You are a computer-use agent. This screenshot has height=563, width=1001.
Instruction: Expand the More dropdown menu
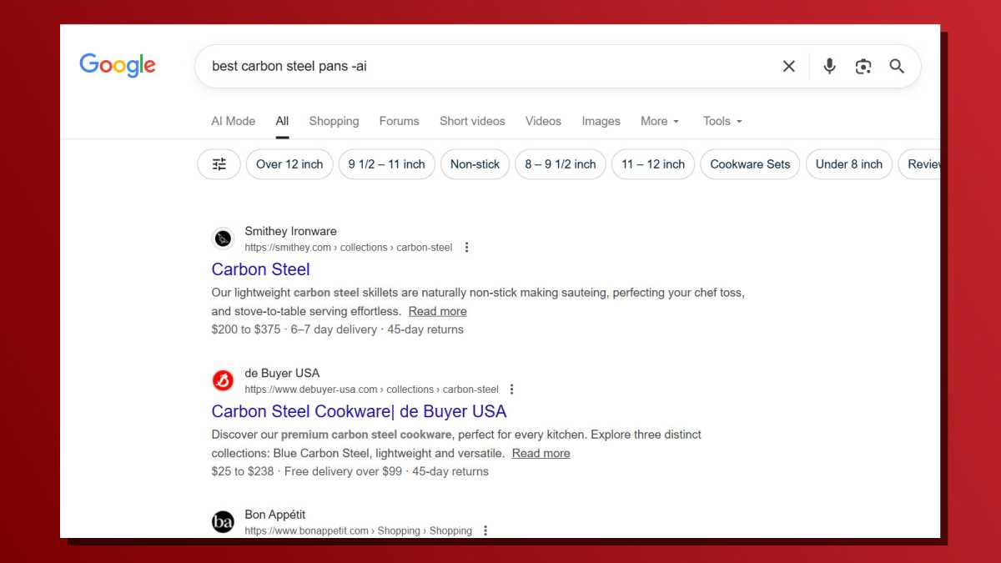660,121
